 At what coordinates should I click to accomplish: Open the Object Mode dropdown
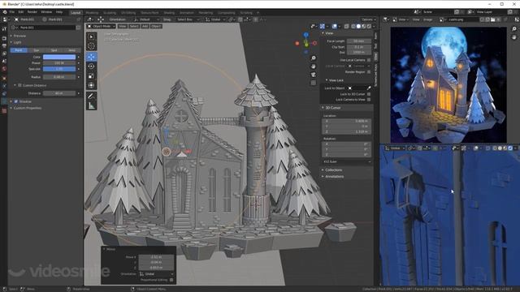(x=101, y=26)
